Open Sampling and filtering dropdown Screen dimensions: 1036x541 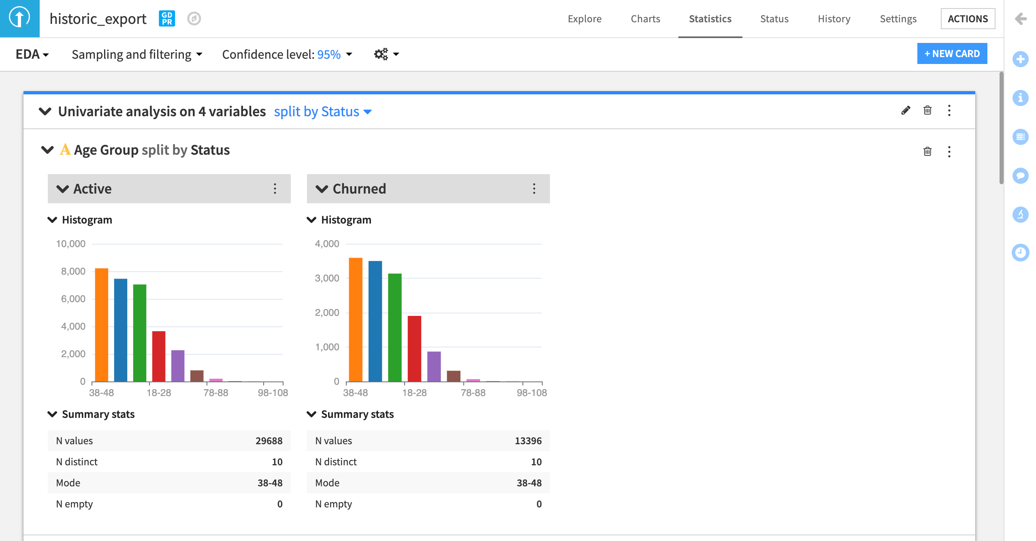click(137, 54)
